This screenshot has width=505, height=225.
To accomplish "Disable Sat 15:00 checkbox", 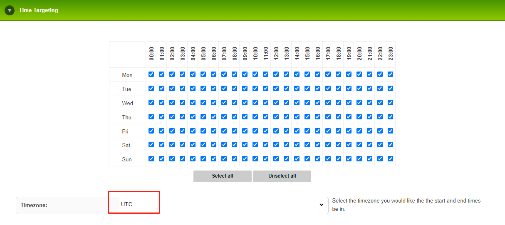I will (x=307, y=145).
